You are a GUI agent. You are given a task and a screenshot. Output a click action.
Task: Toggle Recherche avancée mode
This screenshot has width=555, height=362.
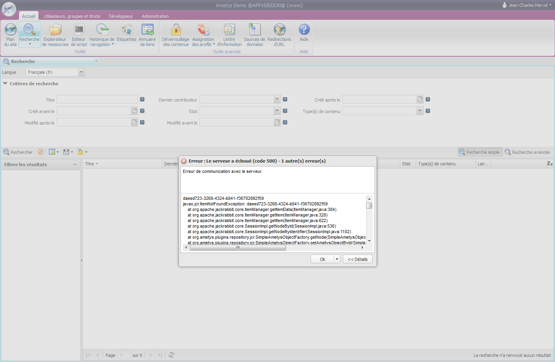pos(528,152)
